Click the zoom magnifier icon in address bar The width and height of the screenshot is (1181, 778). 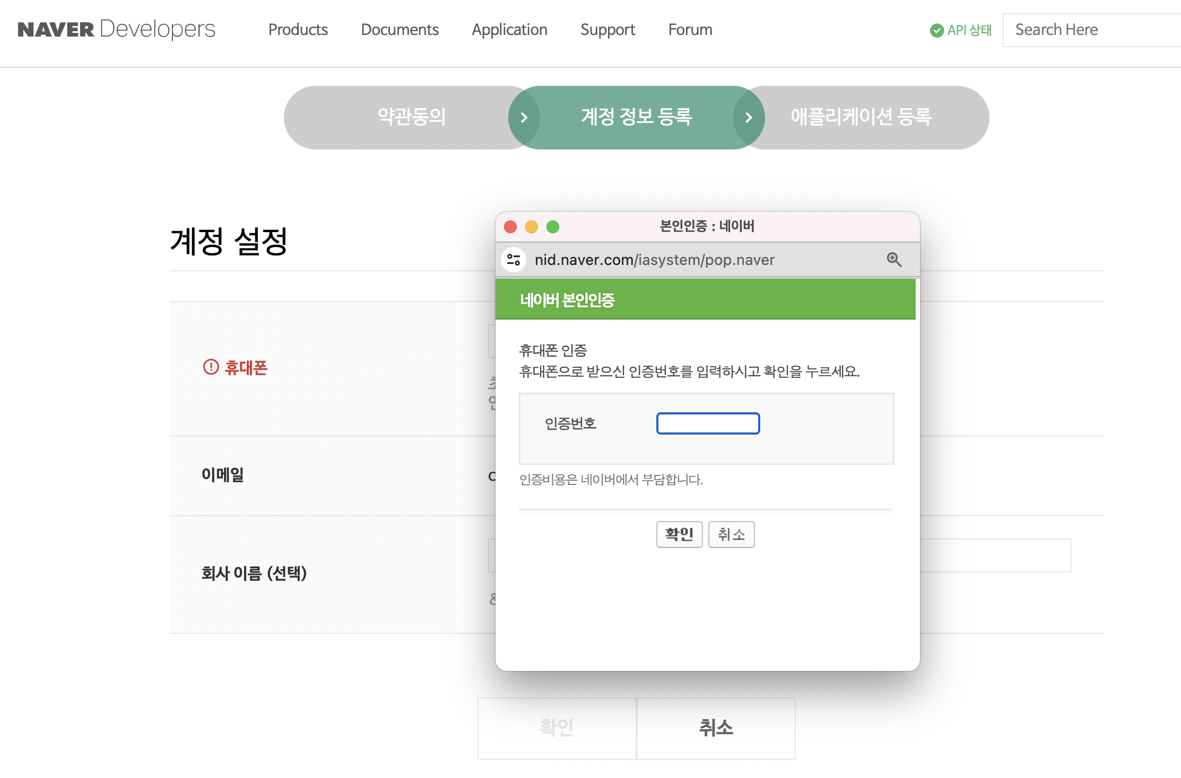[x=894, y=259]
